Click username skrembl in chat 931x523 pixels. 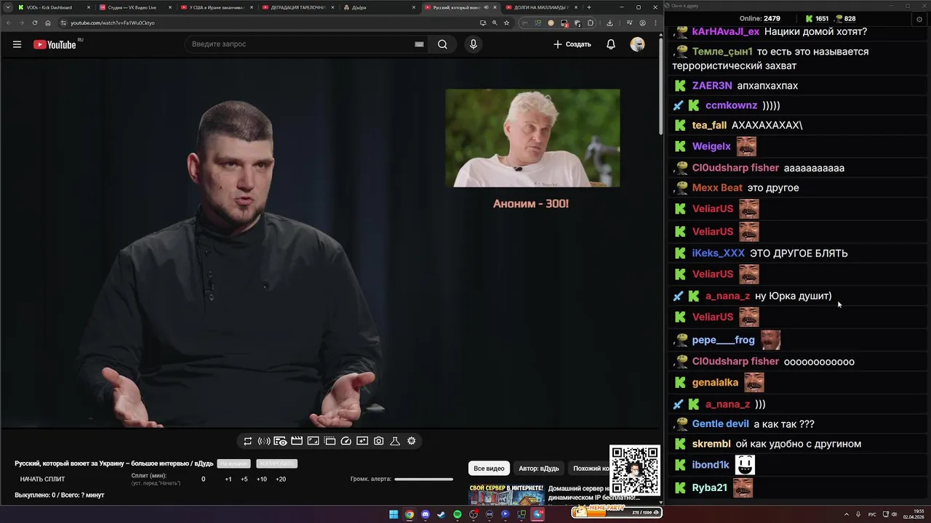click(x=711, y=444)
